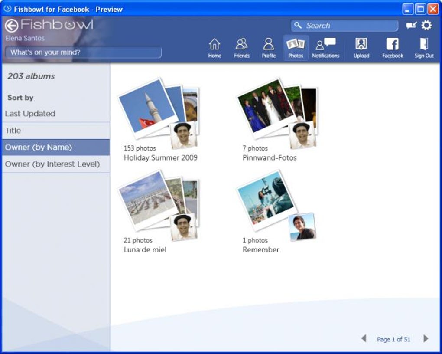Click owner avatar on Remember album
The width and height of the screenshot is (442, 354).
point(302,227)
